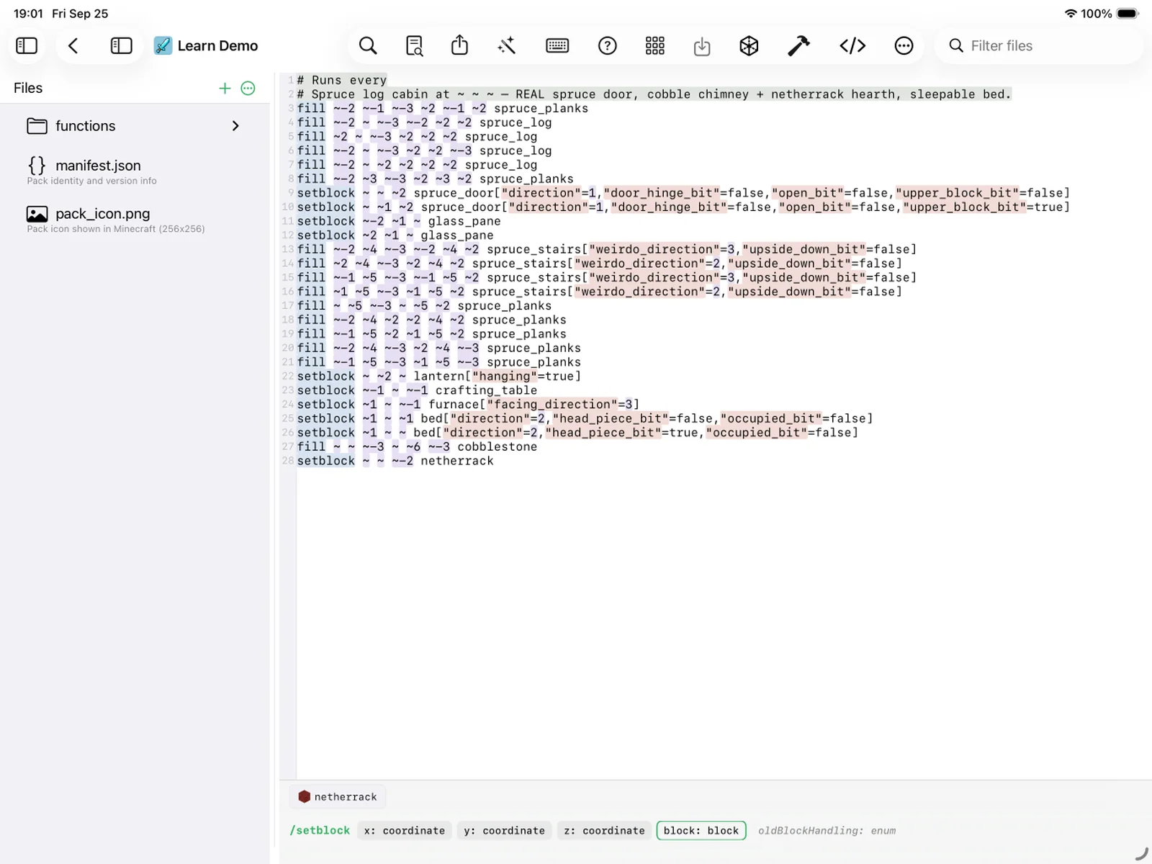Add a new file with plus icon

(x=225, y=88)
